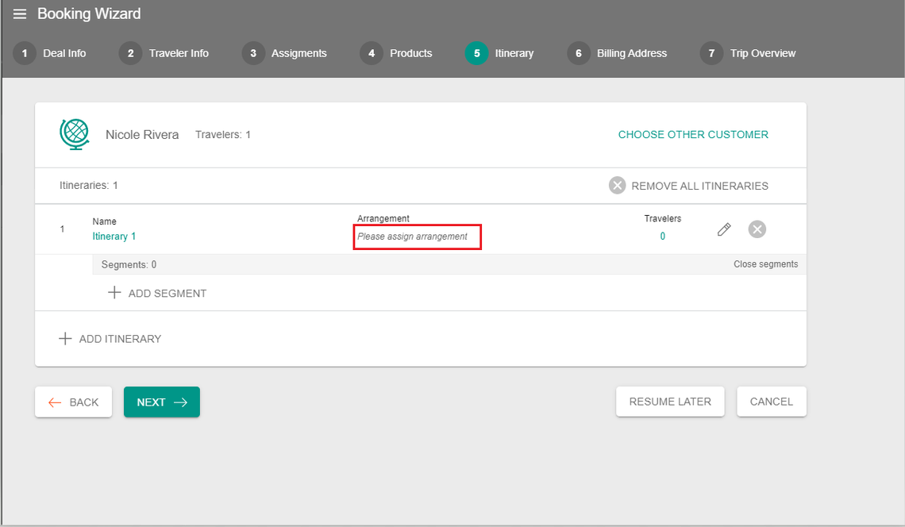Go to step 2 Traveler Info
The height and width of the screenshot is (527, 905).
[164, 53]
